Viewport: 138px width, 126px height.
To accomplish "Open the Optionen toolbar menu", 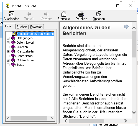I will pyautogui.click(x=99, y=16).
